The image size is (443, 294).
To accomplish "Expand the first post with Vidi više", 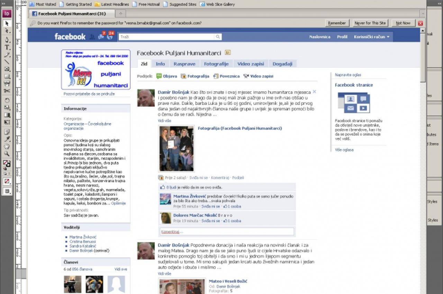I will 164,121.
